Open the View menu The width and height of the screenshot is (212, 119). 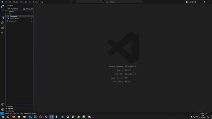22,2
